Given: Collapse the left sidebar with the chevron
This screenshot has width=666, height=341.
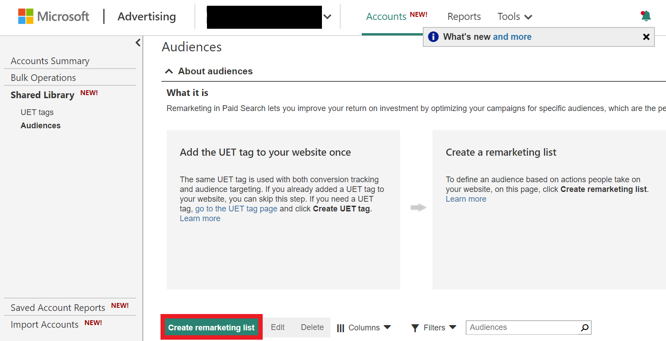Looking at the screenshot, I should (x=138, y=42).
